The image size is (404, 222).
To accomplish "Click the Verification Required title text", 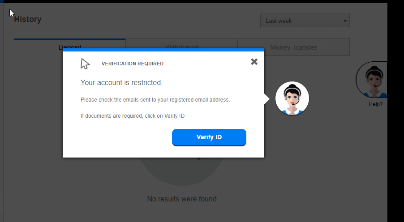I will point(133,64).
